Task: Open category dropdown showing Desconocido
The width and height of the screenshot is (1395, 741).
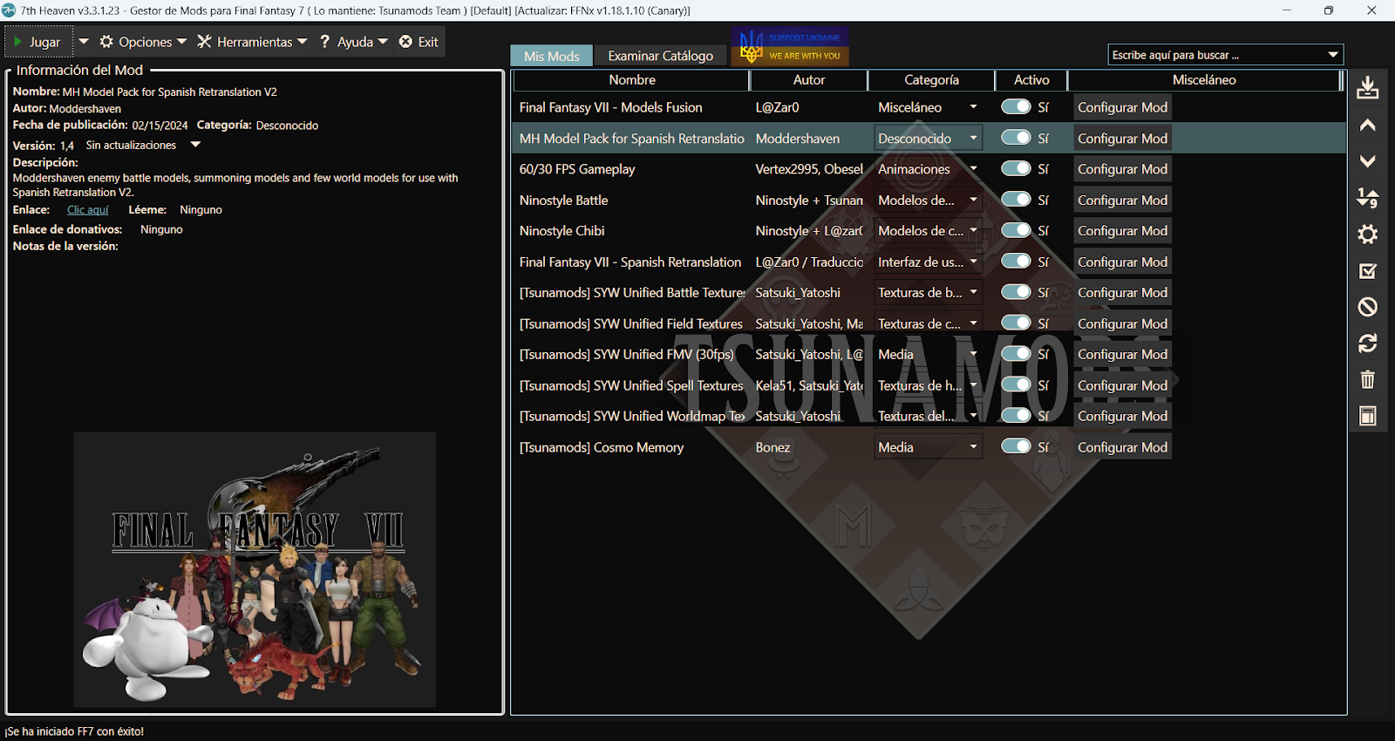Action: (928, 138)
